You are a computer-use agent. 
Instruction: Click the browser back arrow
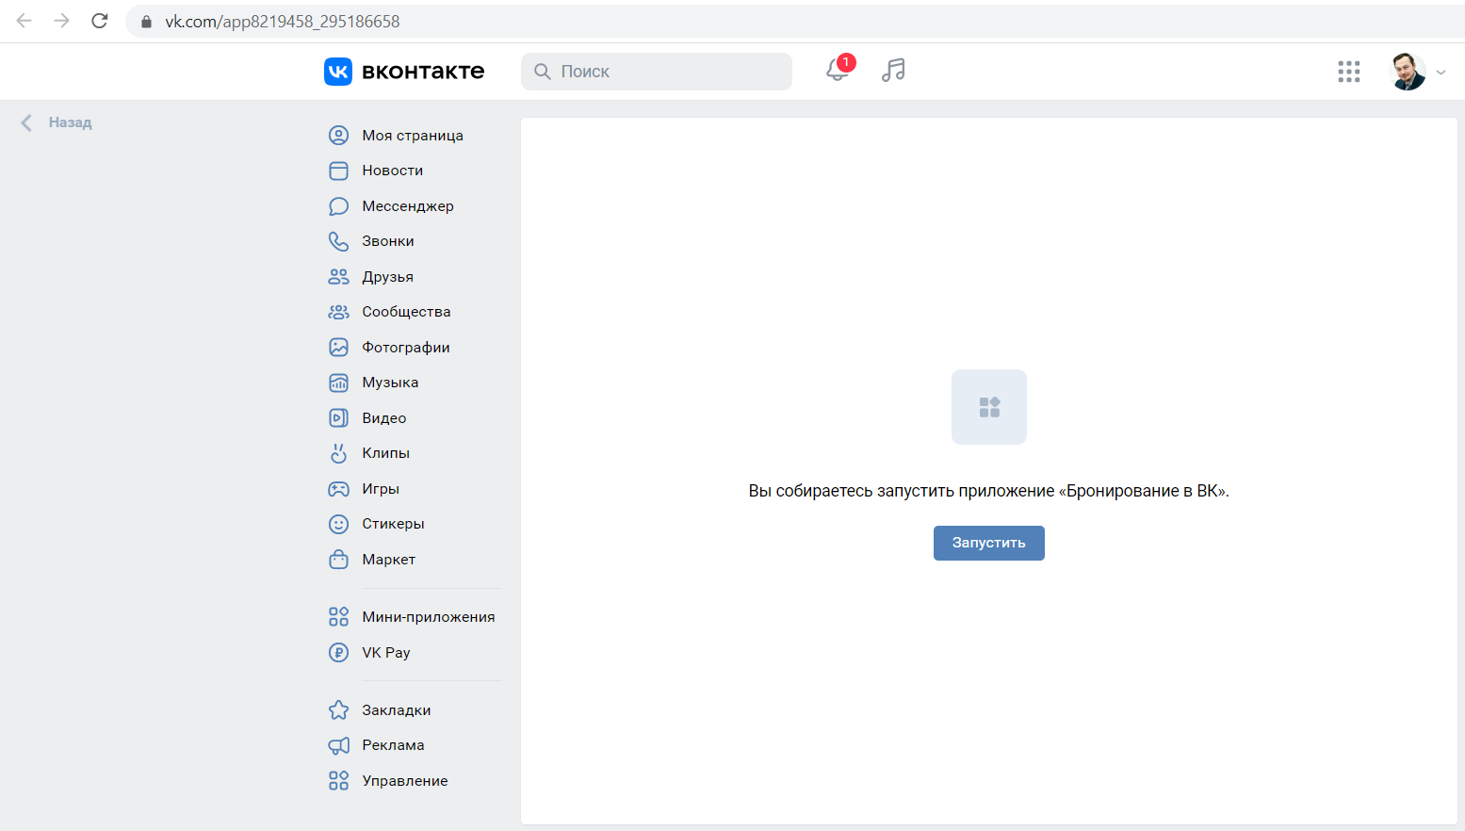point(24,21)
